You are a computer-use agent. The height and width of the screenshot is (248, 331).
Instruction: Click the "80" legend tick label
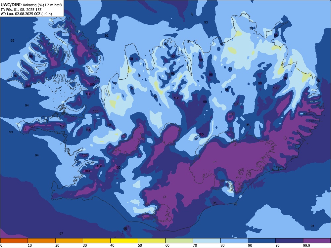(222, 245)
